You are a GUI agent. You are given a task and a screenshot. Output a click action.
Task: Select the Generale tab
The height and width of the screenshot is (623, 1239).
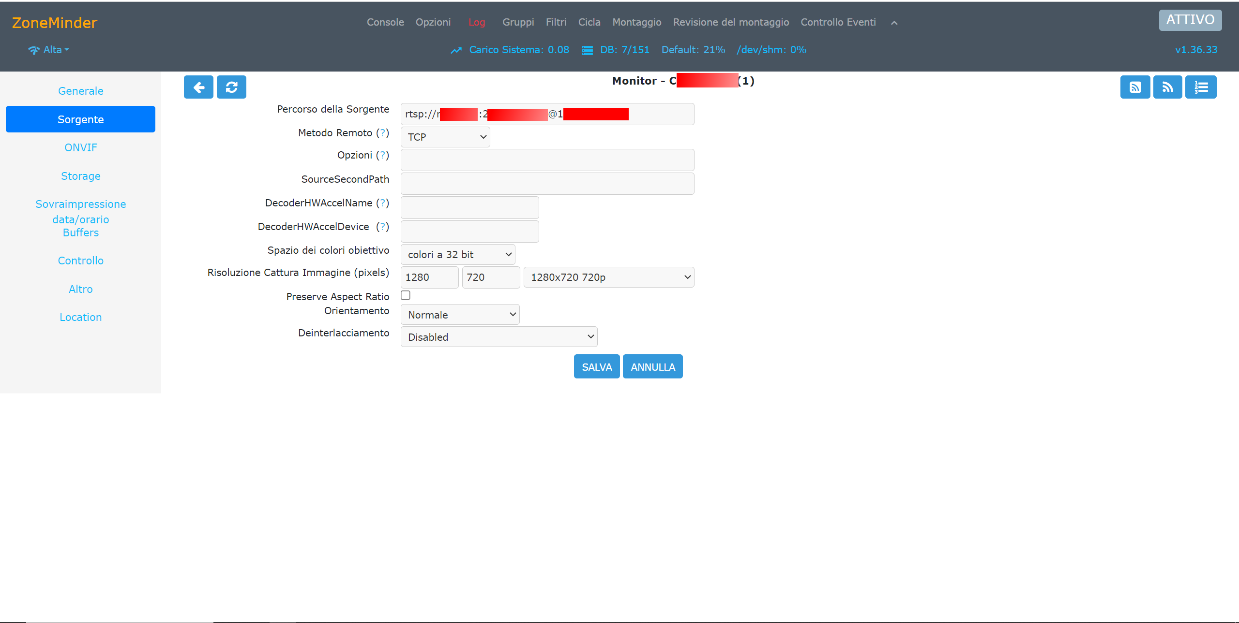(x=81, y=91)
